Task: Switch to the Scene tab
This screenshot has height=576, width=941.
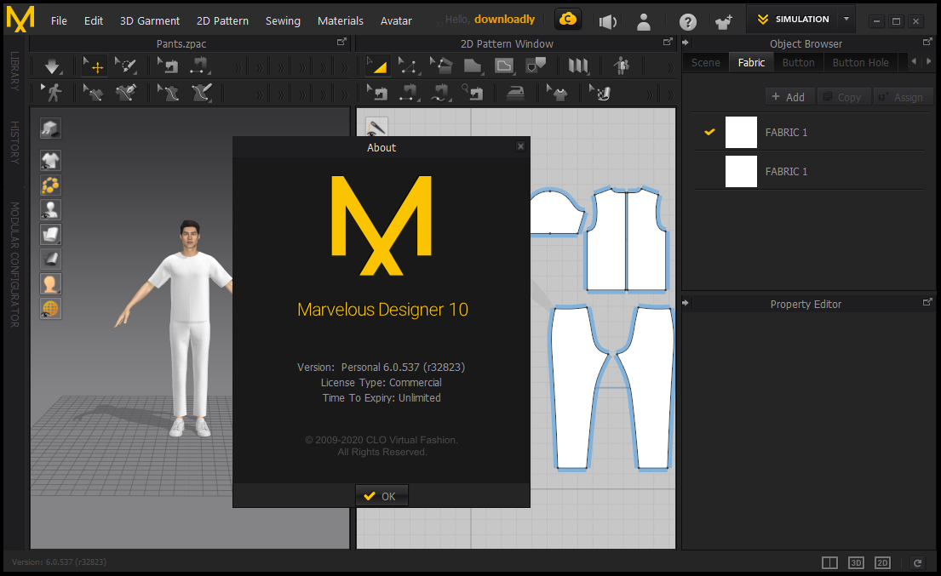Action: pyautogui.click(x=705, y=61)
